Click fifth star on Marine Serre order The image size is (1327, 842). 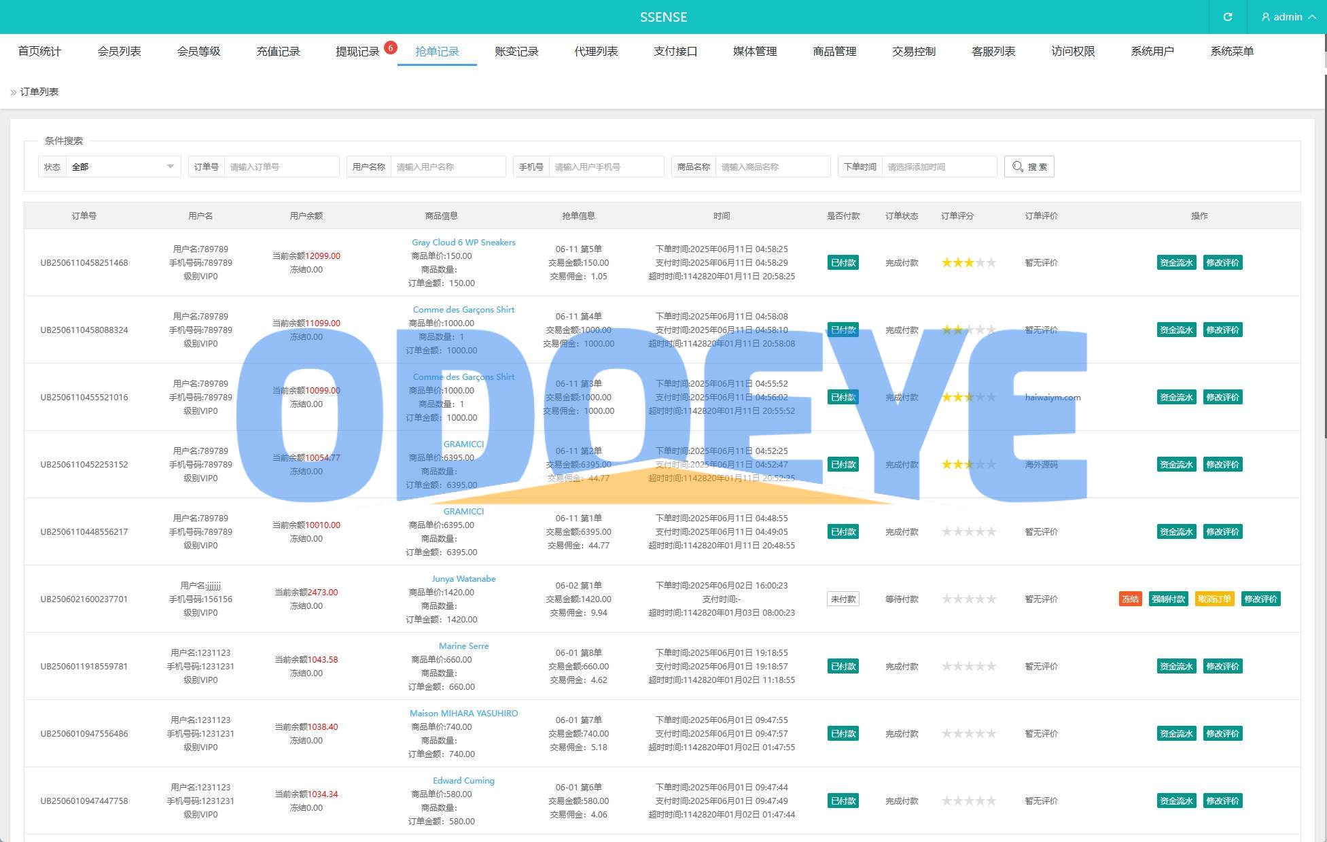click(991, 666)
